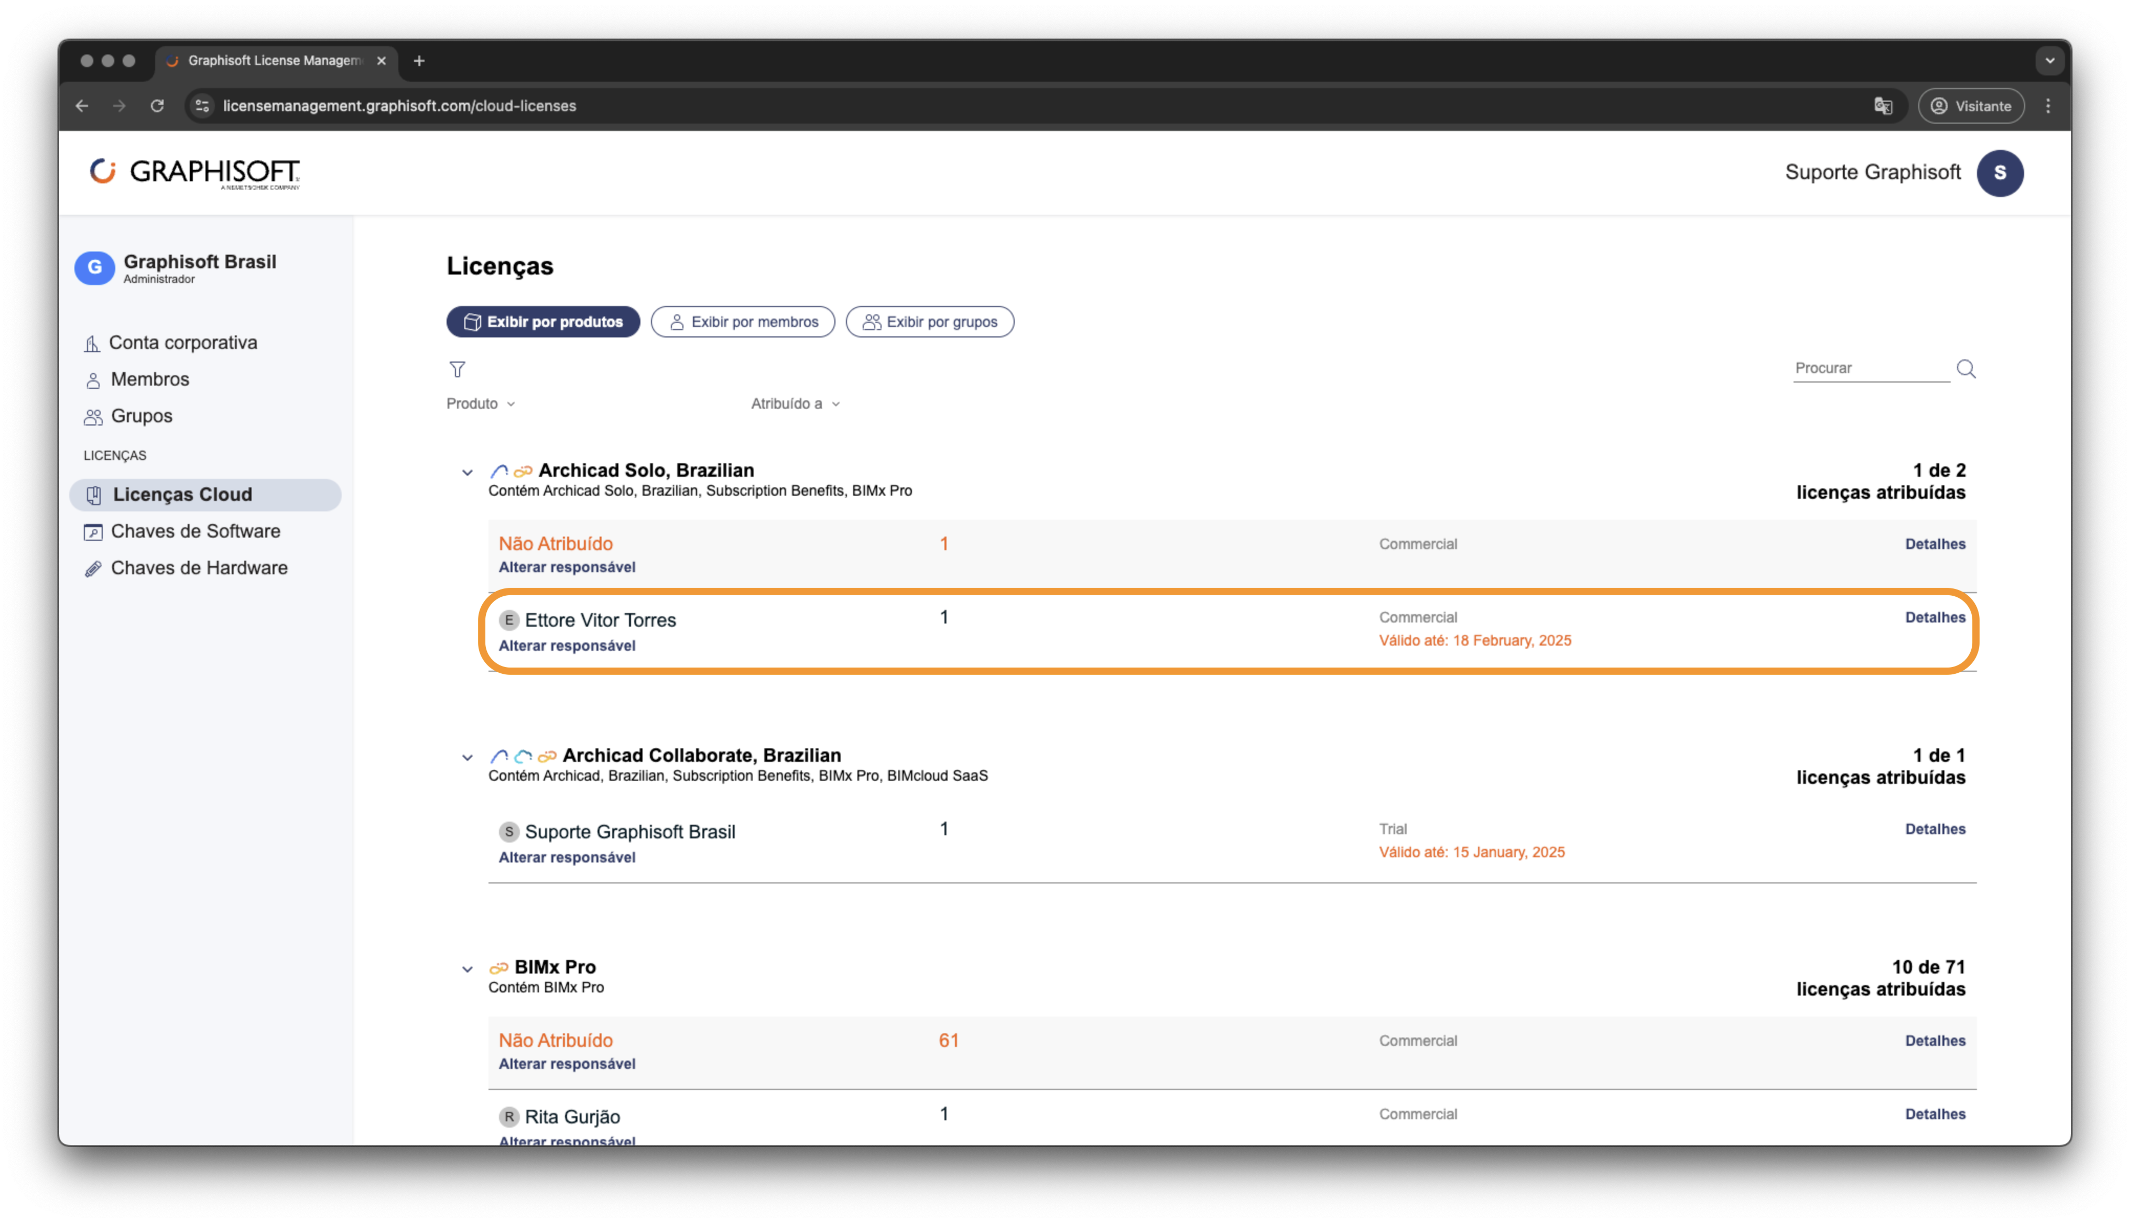The width and height of the screenshot is (2130, 1223).
Task: Open the translate page icon
Action: tap(1882, 106)
